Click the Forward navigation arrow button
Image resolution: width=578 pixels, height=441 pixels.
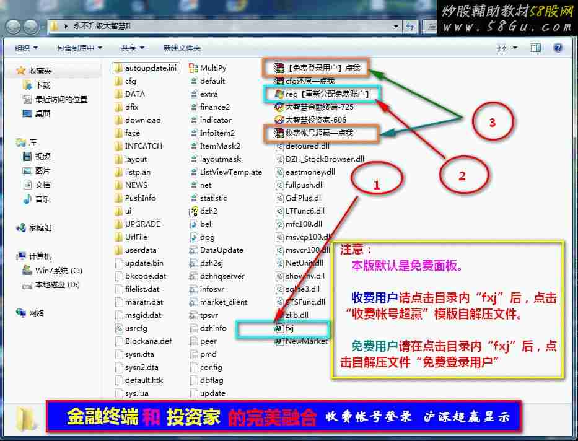[x=30, y=27]
